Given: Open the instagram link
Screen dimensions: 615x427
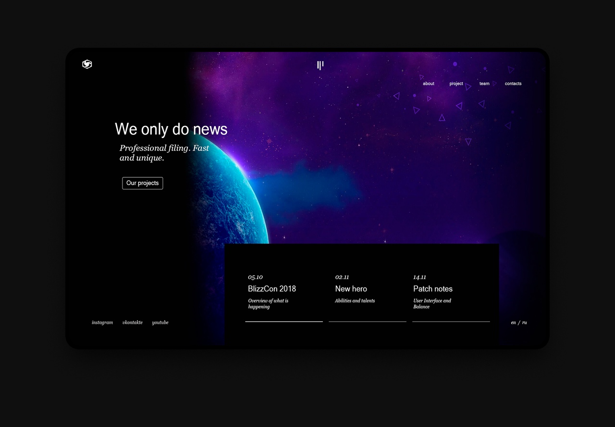Looking at the screenshot, I should [x=102, y=323].
